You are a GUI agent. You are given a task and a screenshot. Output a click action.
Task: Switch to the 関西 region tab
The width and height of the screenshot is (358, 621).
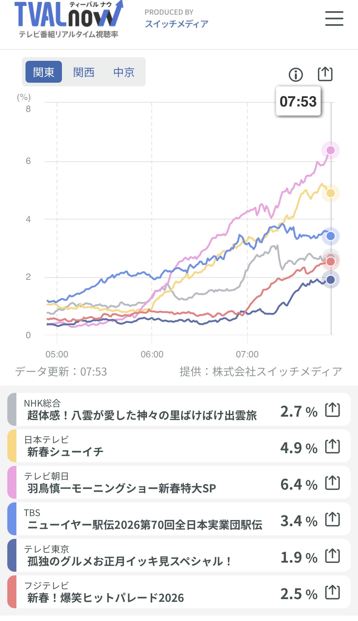click(84, 72)
